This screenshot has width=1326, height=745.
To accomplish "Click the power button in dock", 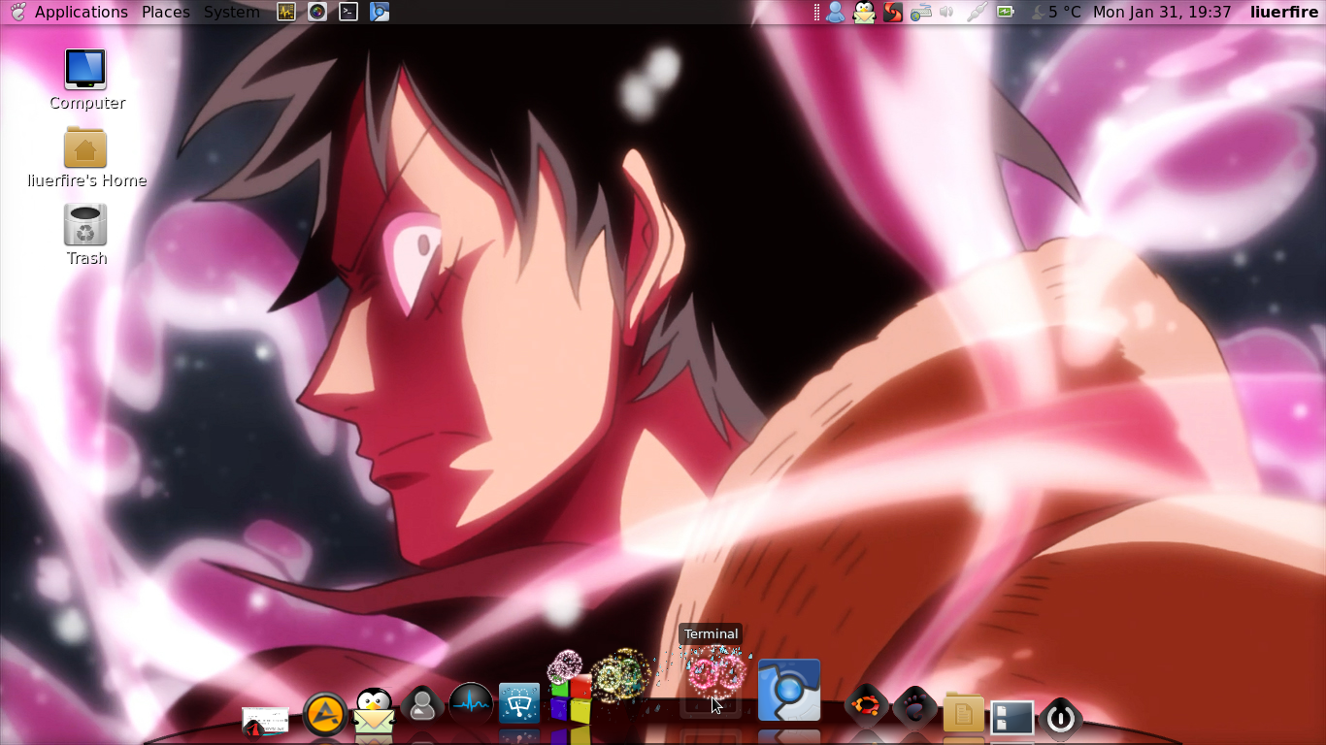I will (x=1060, y=719).
